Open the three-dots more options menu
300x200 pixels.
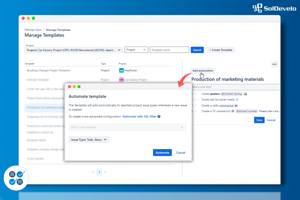point(274,64)
